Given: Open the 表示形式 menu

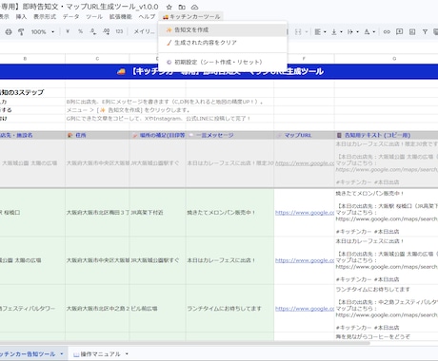Looking at the screenshot, I should coord(45,16).
